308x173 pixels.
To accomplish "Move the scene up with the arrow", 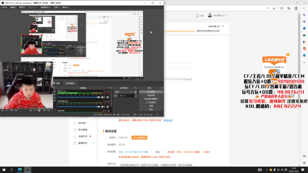I will pos(12,110).
